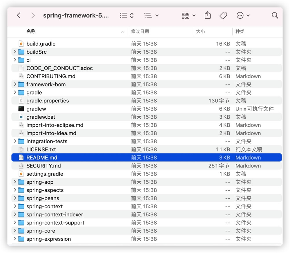The width and height of the screenshot is (290, 253).
Task: Sort by the 修改日期 column header
Action: click(x=140, y=31)
